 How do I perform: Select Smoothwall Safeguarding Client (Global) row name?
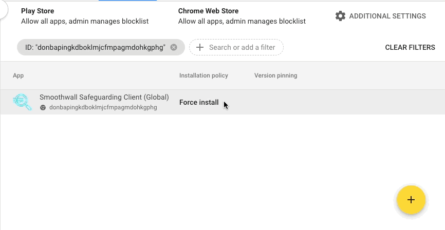click(104, 97)
